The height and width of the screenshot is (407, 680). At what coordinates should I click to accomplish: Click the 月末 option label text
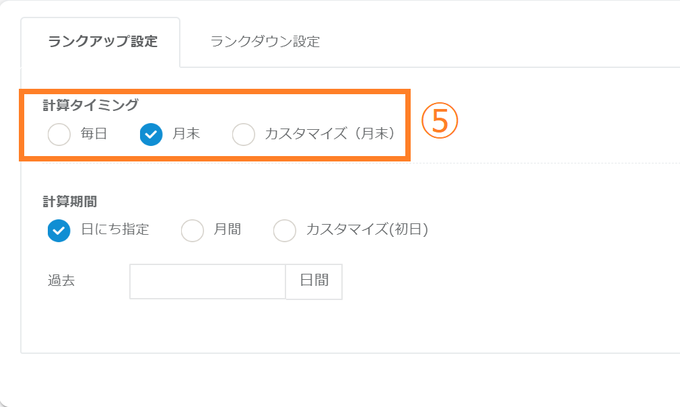pos(186,135)
